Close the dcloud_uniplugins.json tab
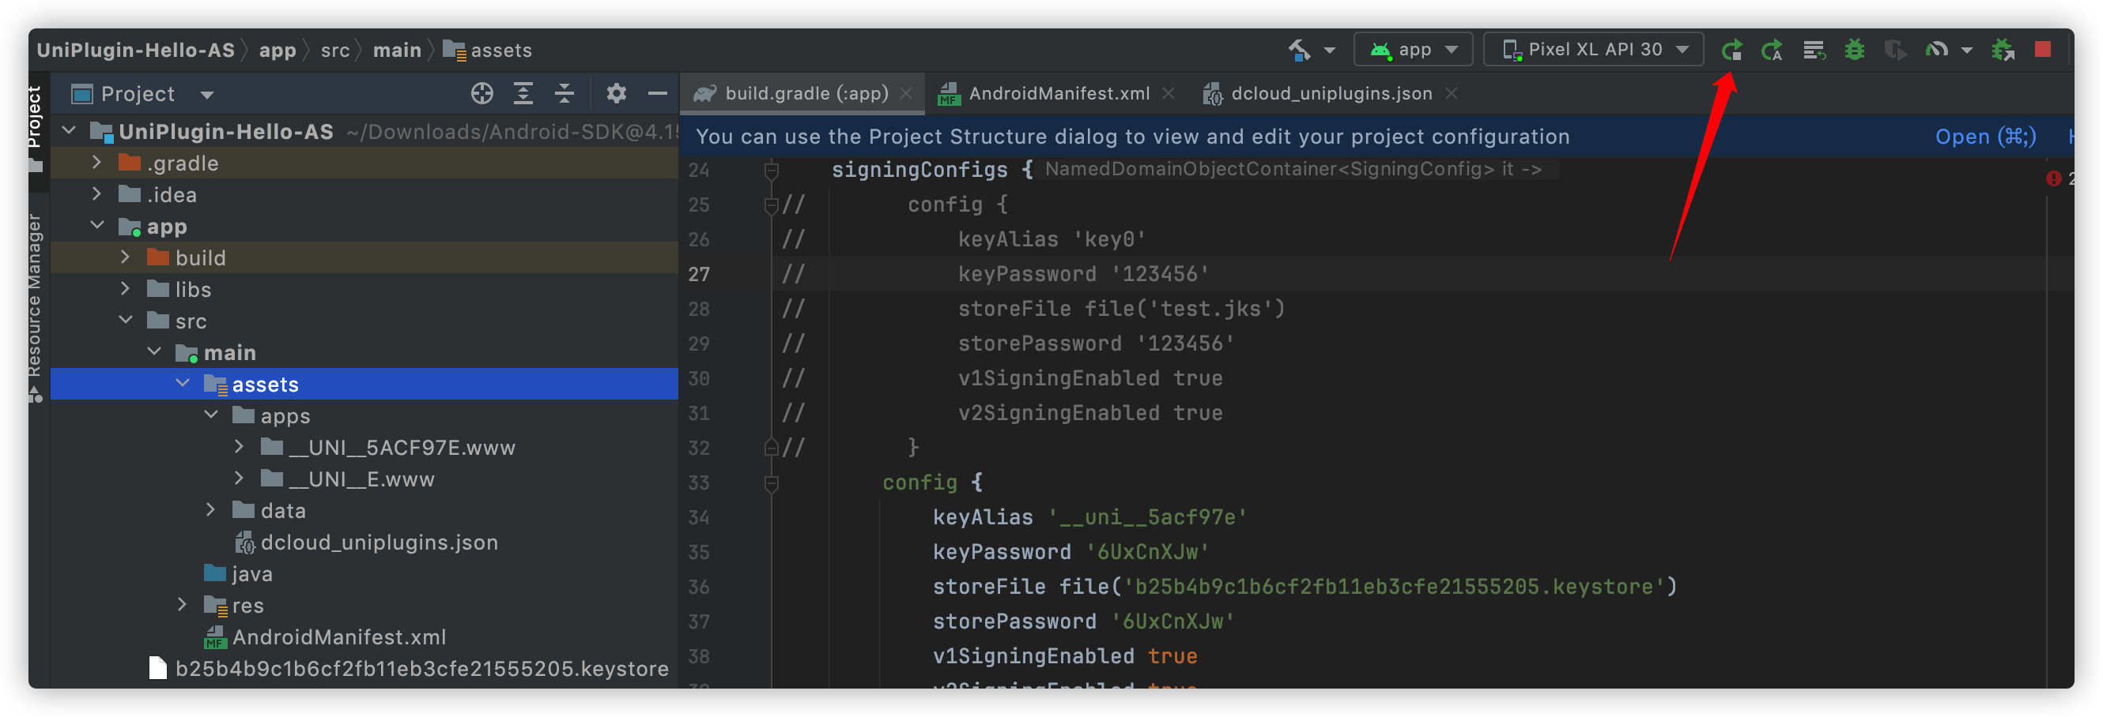 pos(1452,94)
